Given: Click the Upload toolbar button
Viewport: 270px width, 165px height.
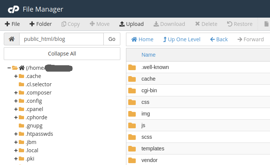Looking at the screenshot, I should click(131, 24).
